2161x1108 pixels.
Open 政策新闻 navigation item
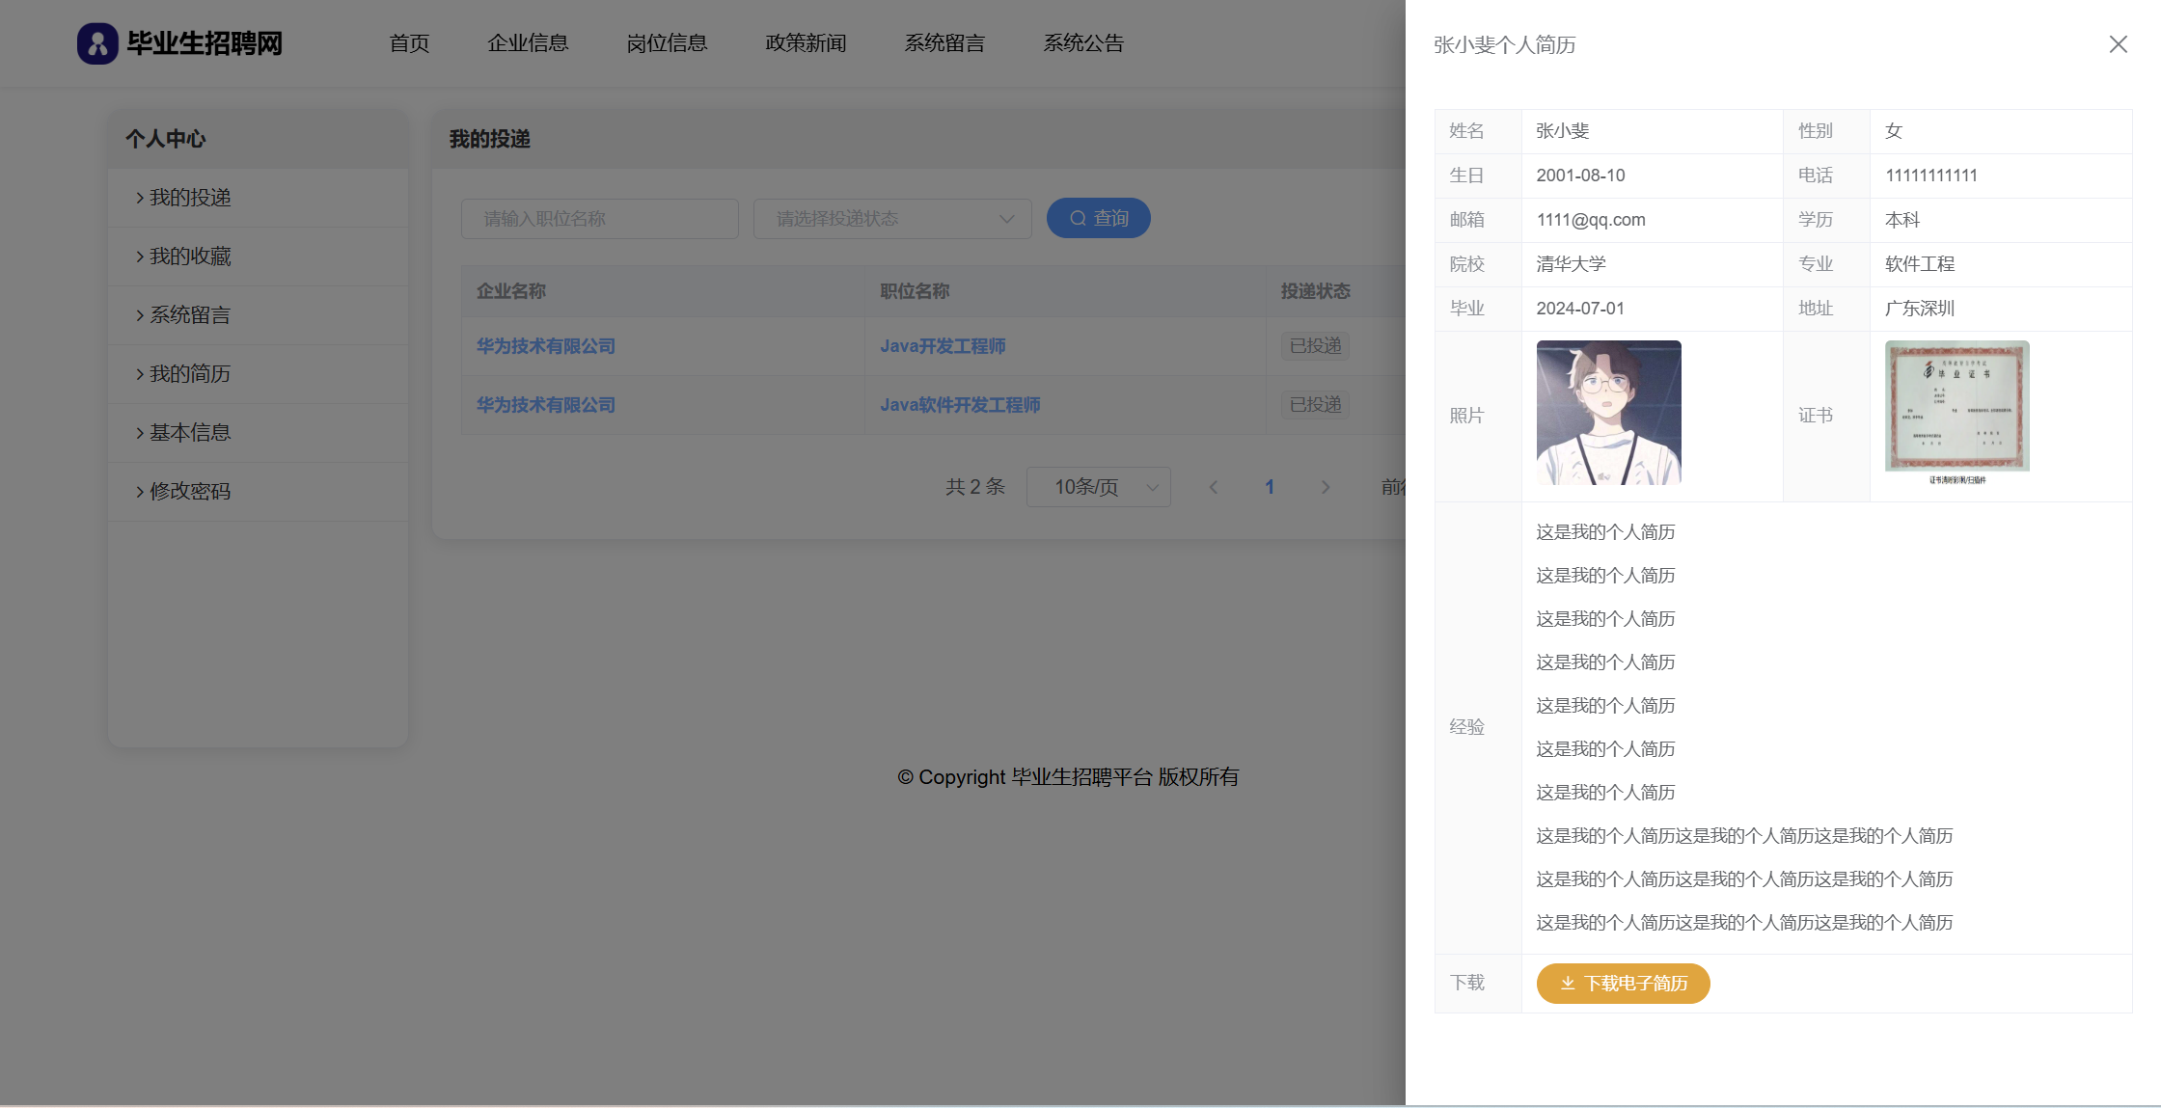[806, 43]
